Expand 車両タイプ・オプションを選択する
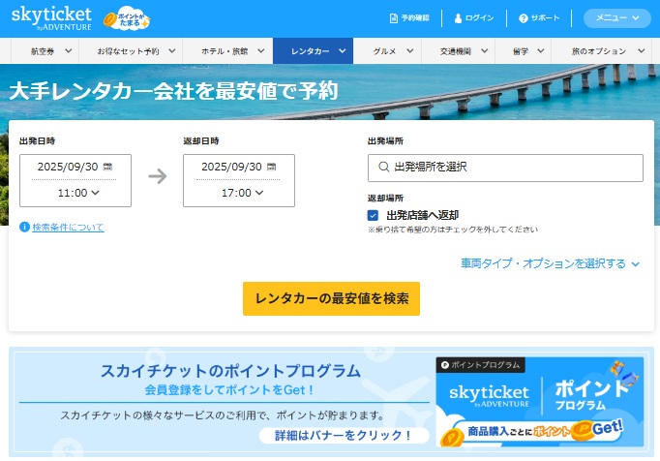This screenshot has width=660, height=461. coord(550,263)
